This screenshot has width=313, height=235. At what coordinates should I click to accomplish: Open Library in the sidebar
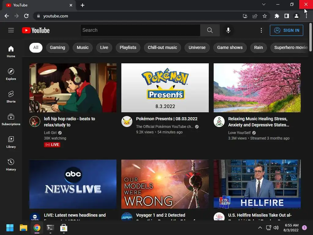[x=11, y=142]
